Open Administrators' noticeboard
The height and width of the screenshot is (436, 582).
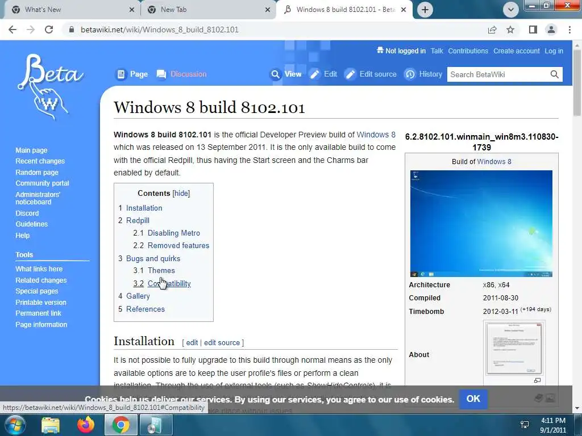pyautogui.click(x=38, y=198)
